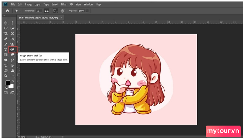
Task: Select the Move tool
Action: point(6,23)
